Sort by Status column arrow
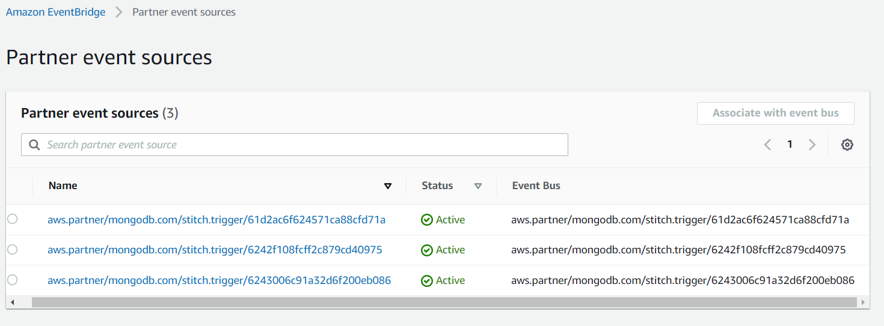The width and height of the screenshot is (884, 326). coord(478,186)
